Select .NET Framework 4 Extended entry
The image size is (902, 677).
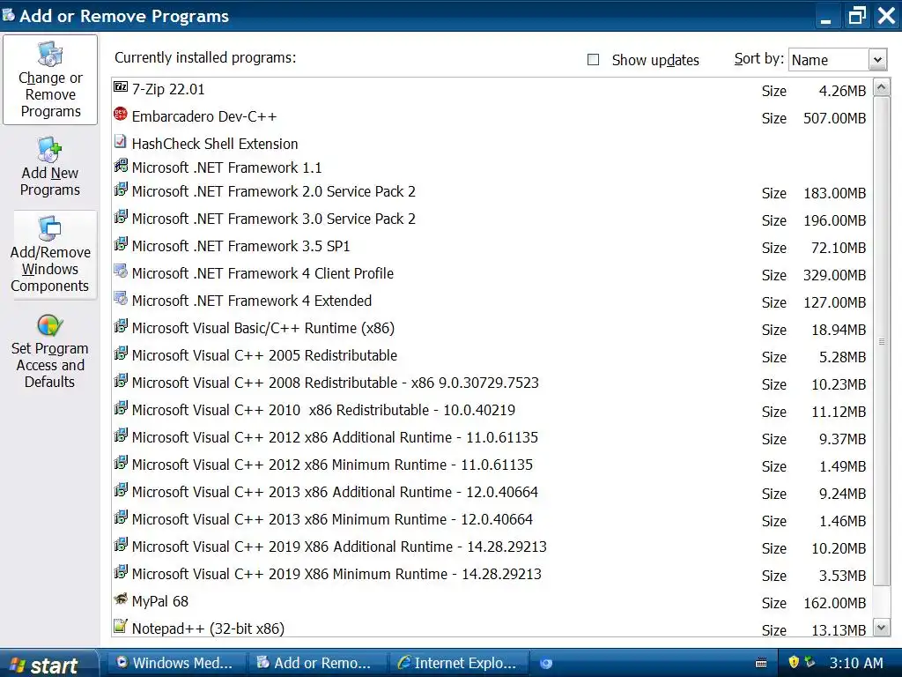(x=251, y=301)
